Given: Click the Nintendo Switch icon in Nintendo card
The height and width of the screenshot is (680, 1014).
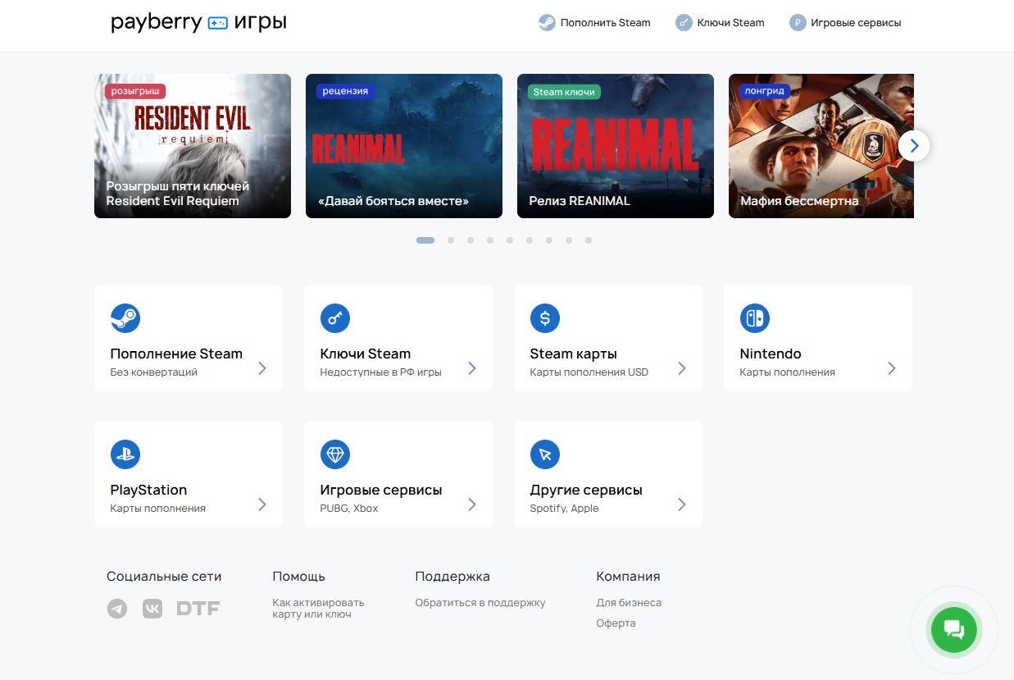Looking at the screenshot, I should (755, 318).
